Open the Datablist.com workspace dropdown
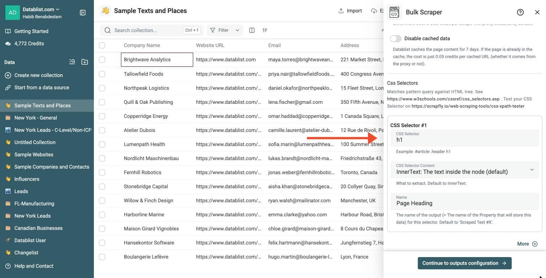Screen dimensions: 546x278 (41, 9)
